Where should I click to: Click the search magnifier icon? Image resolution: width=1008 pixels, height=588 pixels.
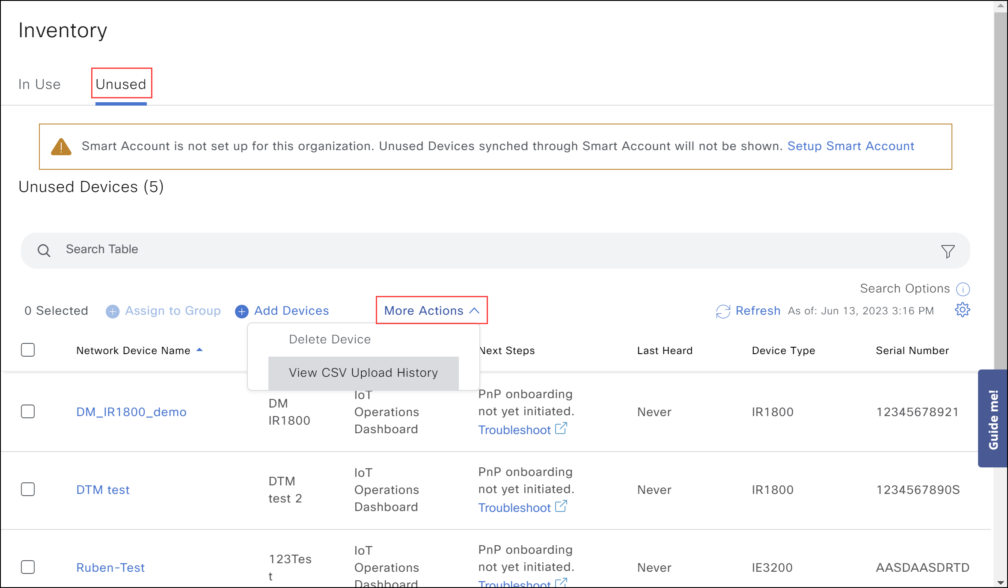point(44,250)
